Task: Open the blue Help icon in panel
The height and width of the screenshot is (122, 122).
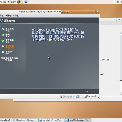Action: [x=26, y=2]
